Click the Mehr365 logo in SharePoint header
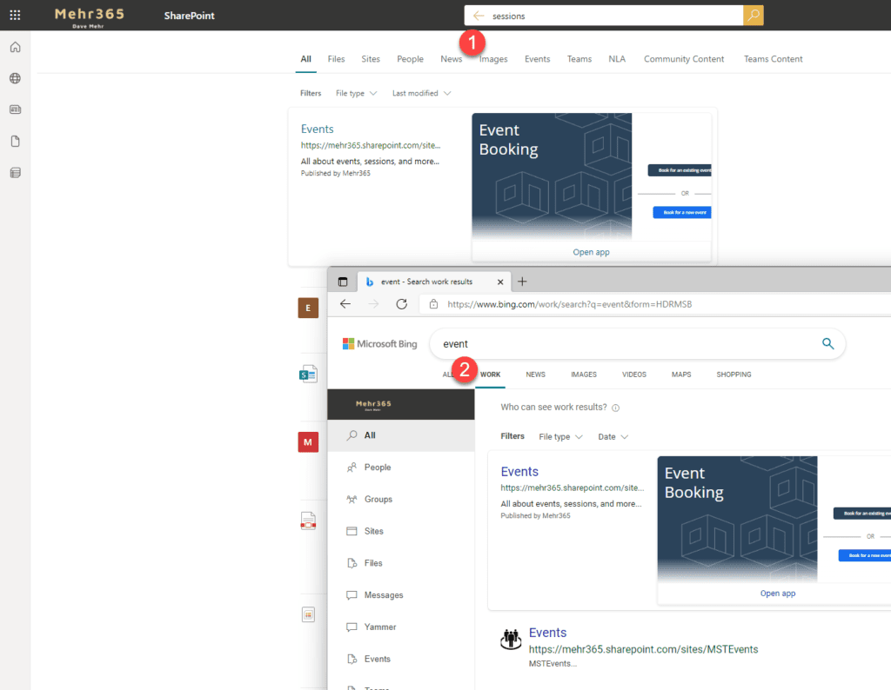Viewport: 891px width, 690px height. coord(90,16)
